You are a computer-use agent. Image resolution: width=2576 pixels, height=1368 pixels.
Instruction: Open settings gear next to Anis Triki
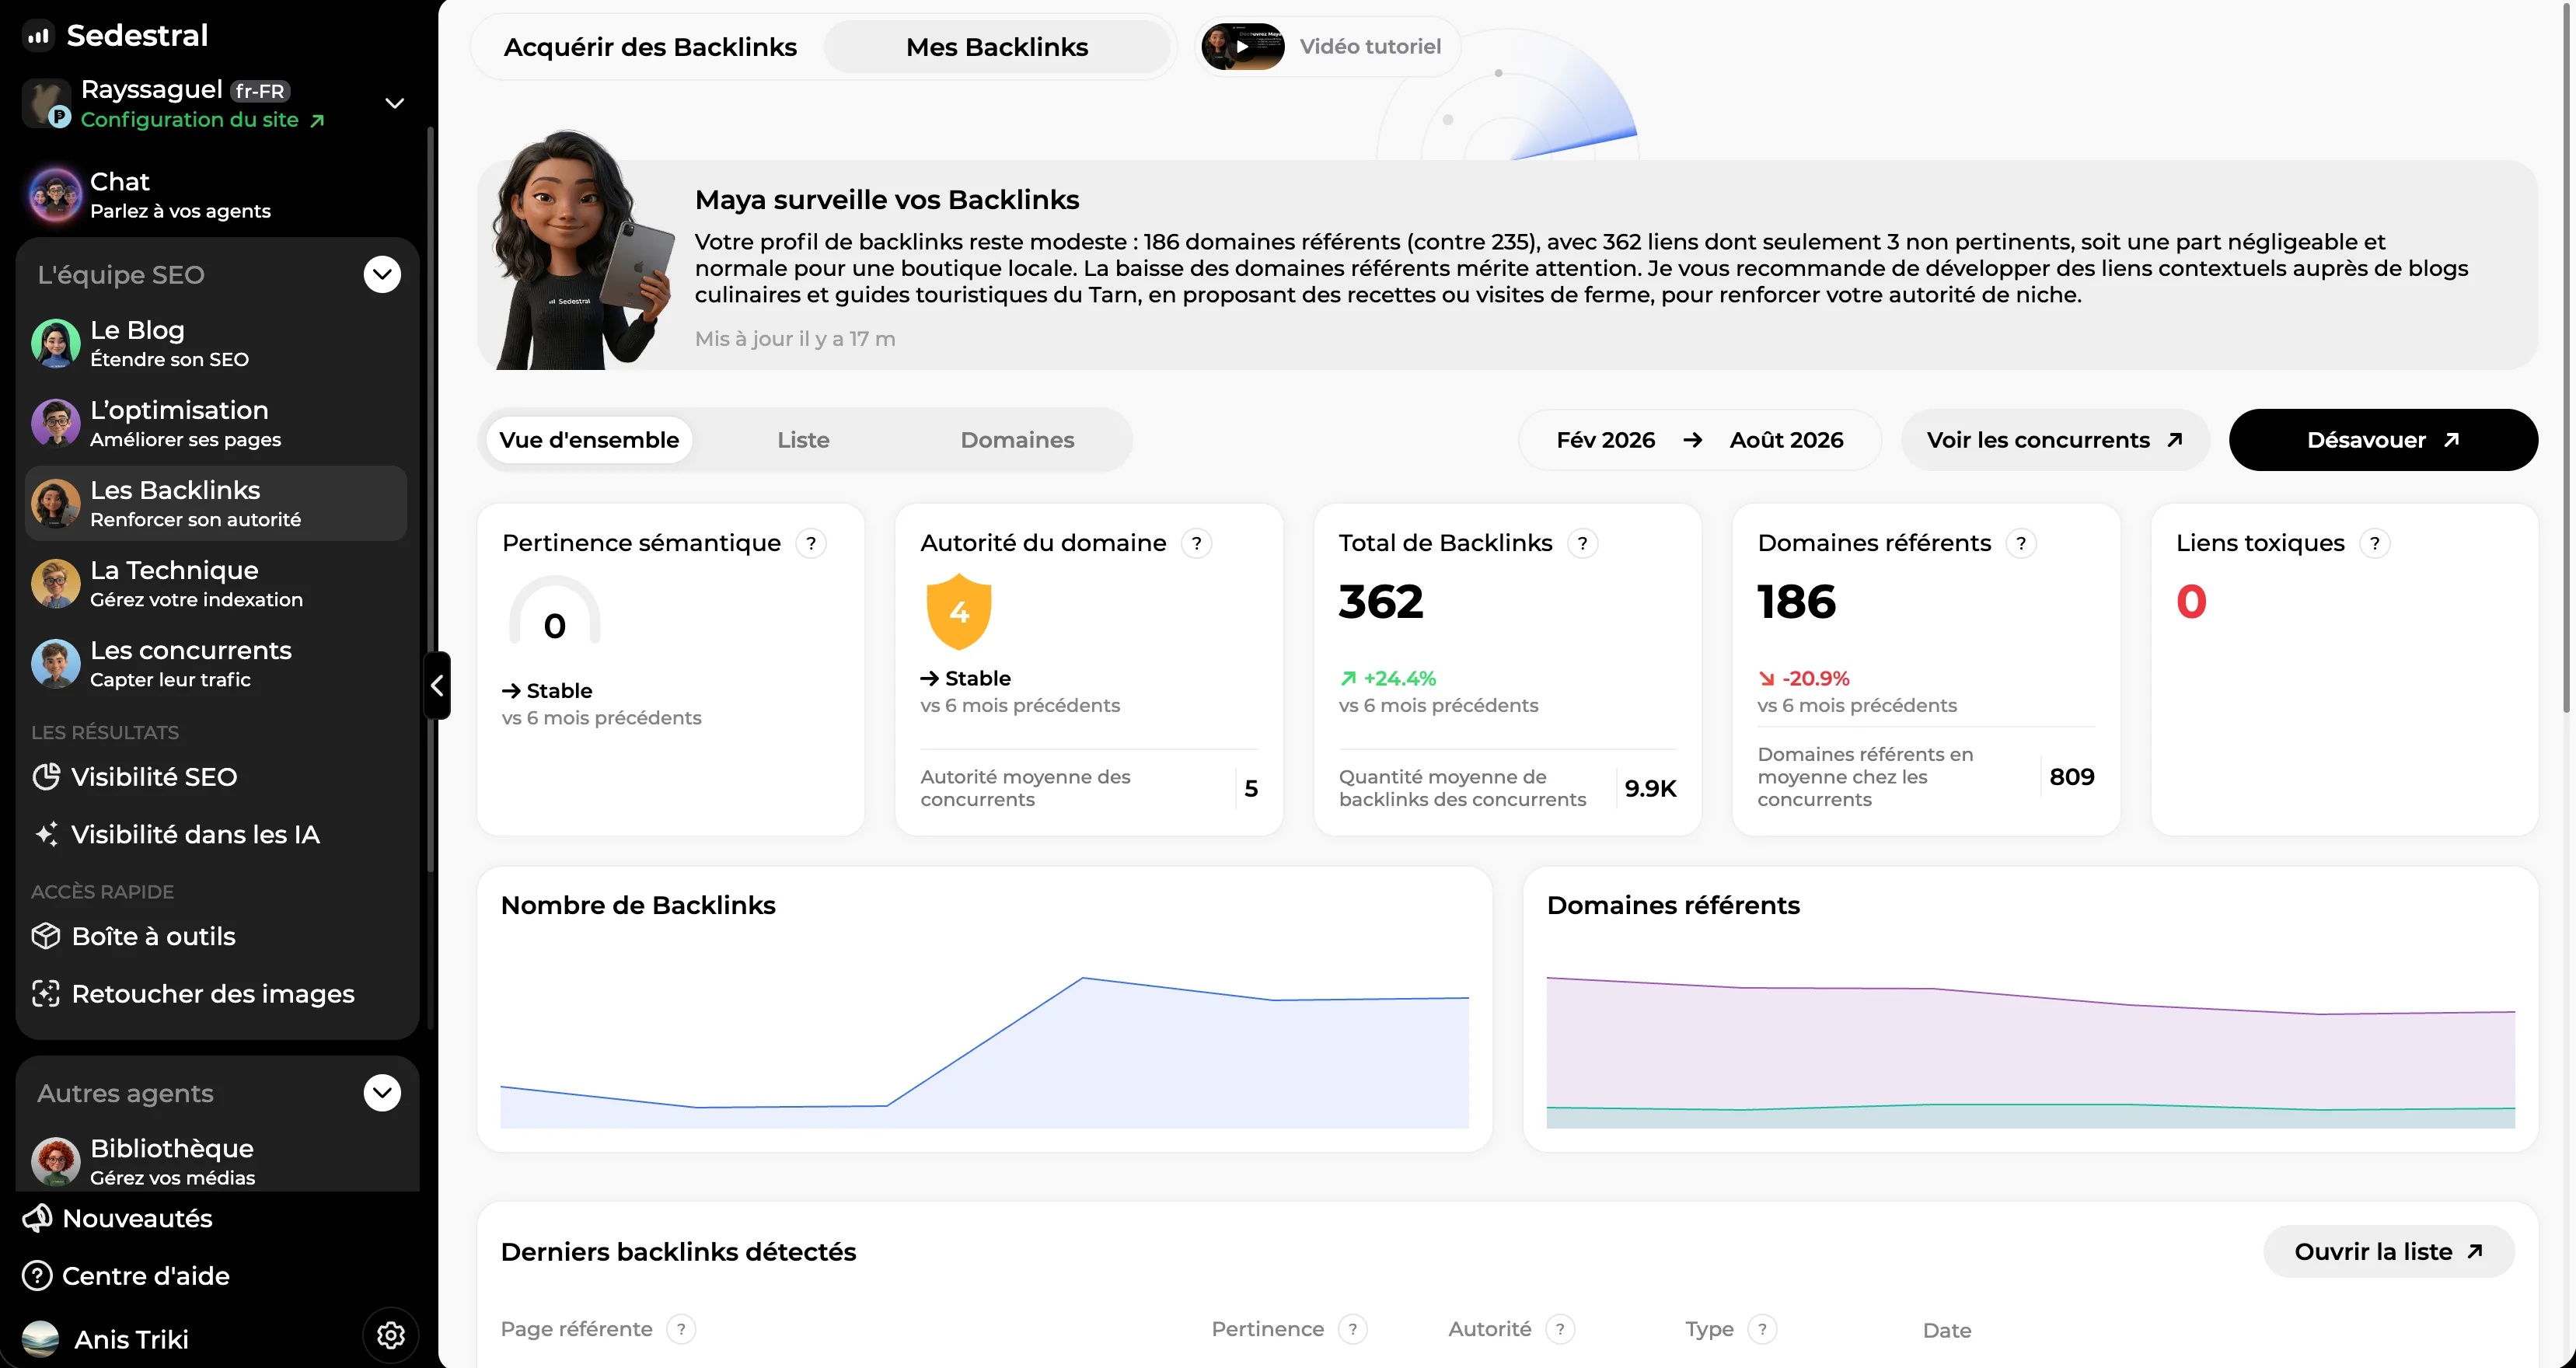pos(390,1335)
